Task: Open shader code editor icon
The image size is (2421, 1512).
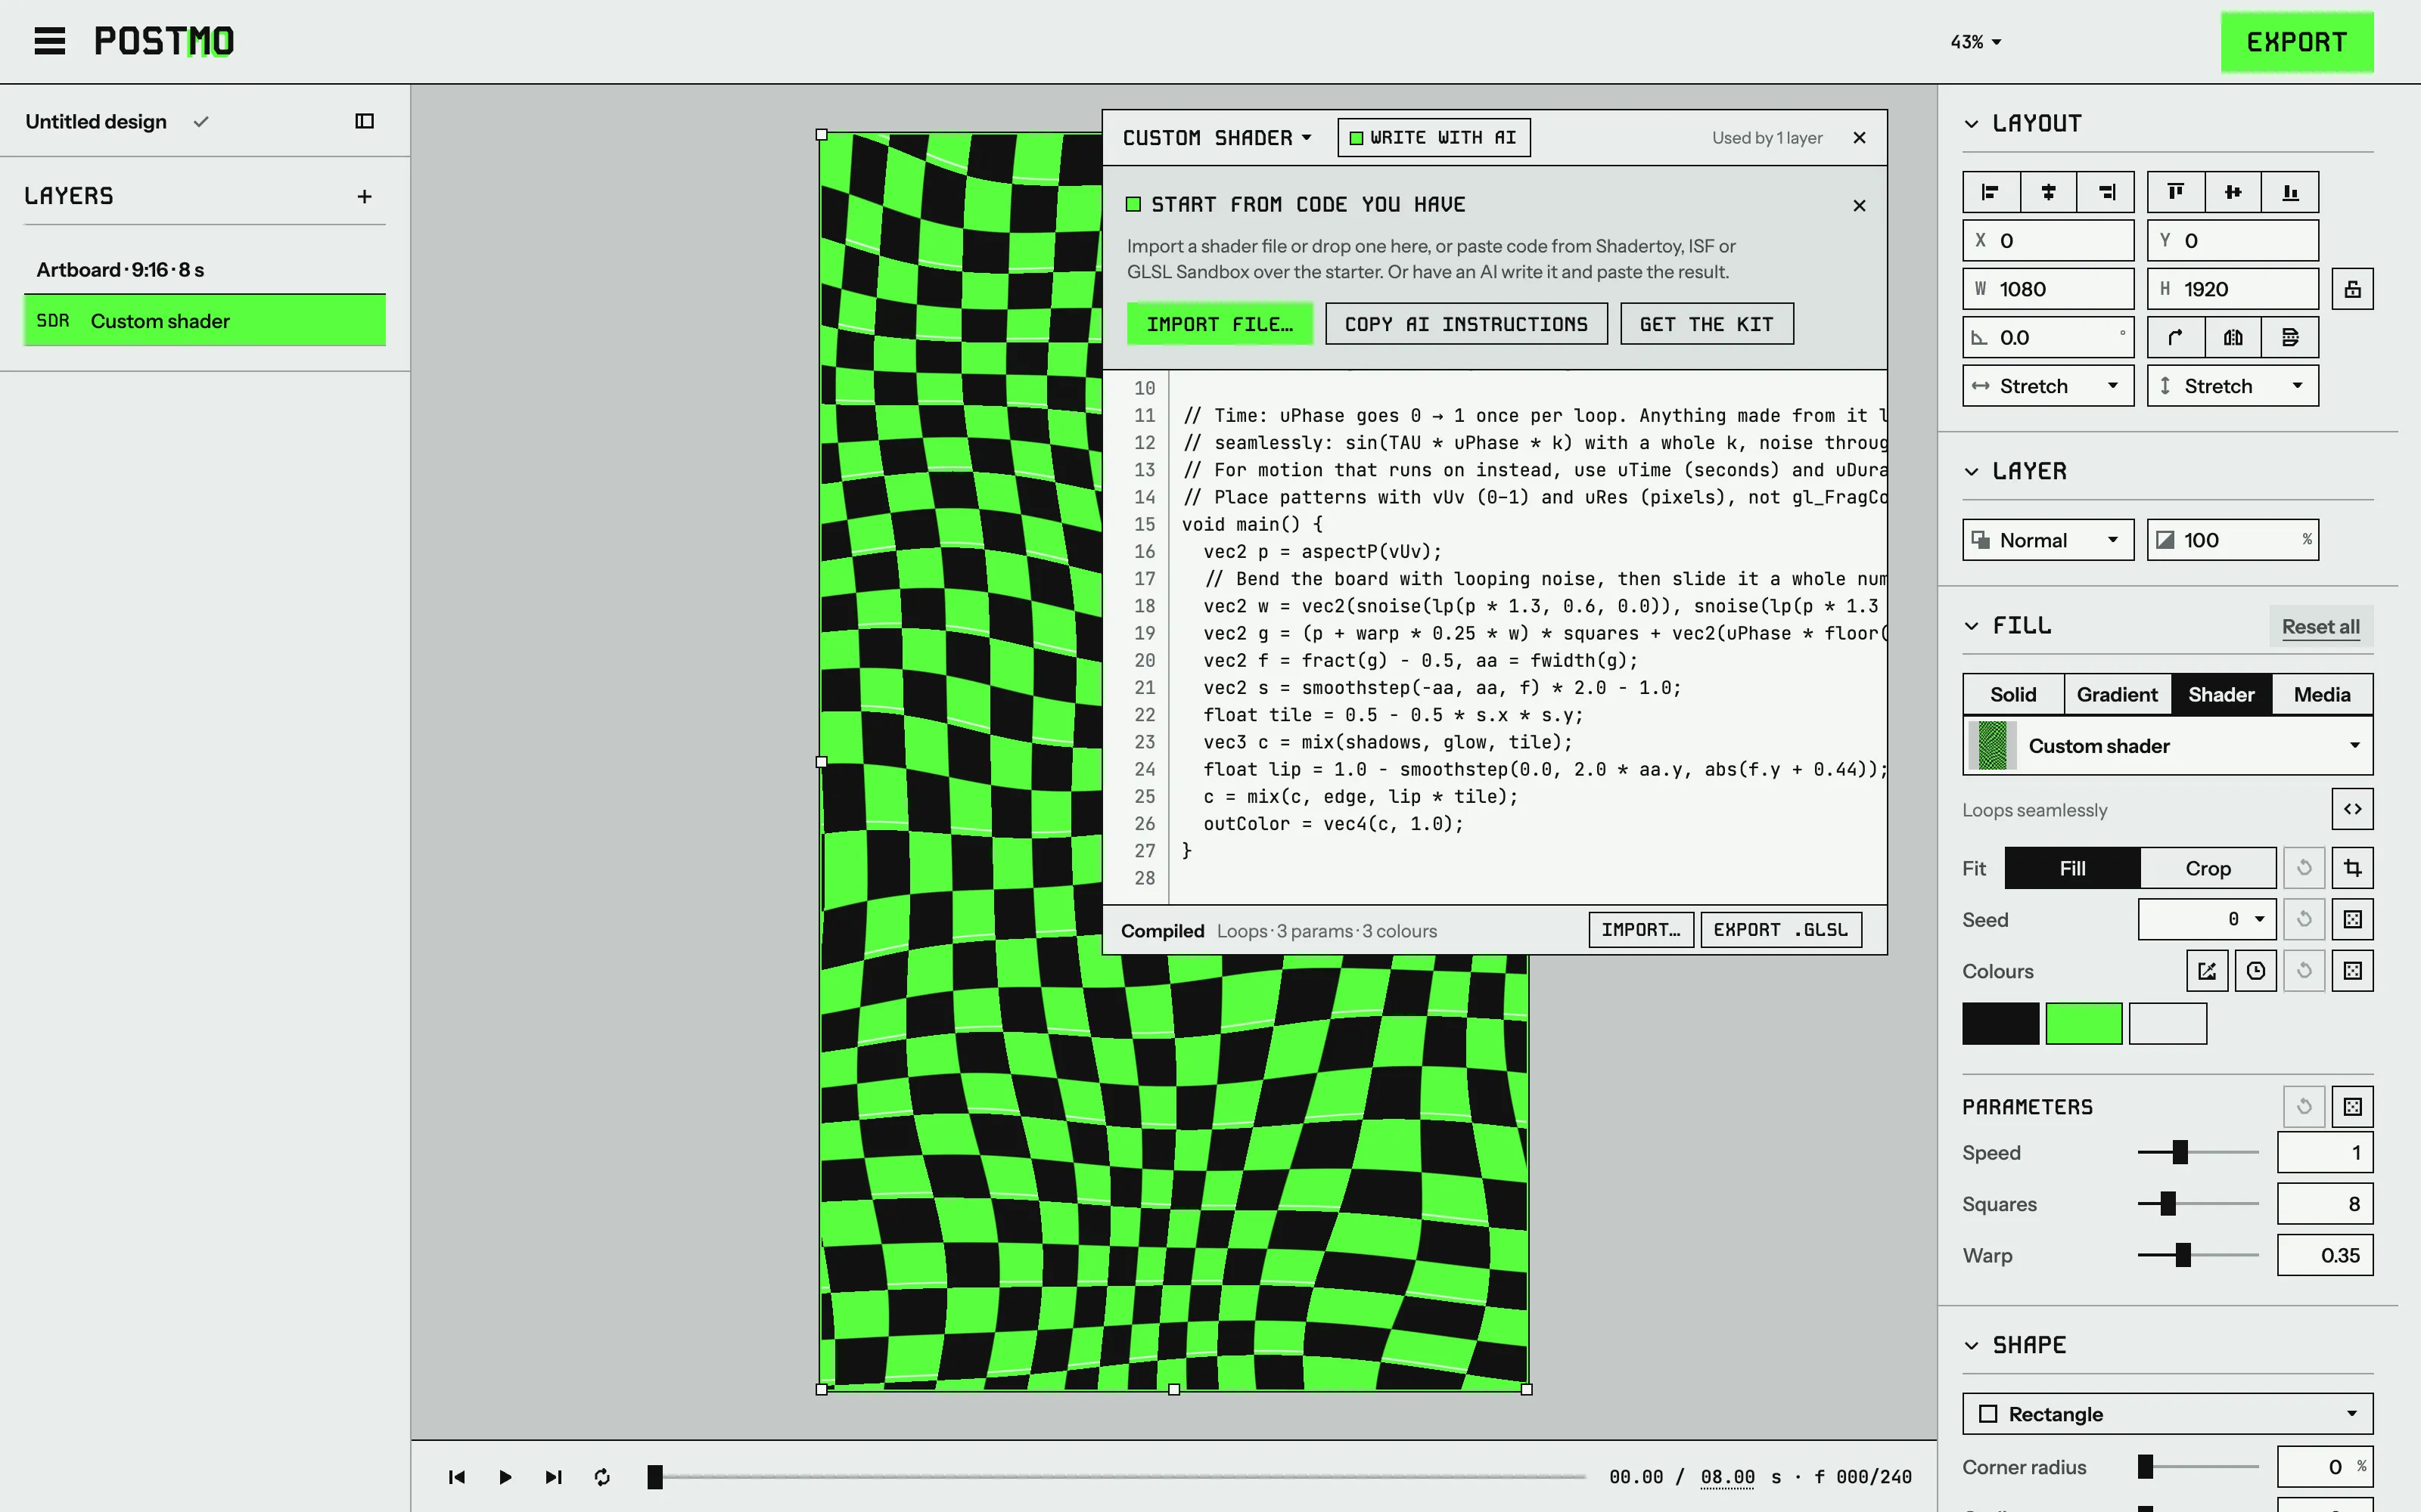Action: coord(2352,809)
